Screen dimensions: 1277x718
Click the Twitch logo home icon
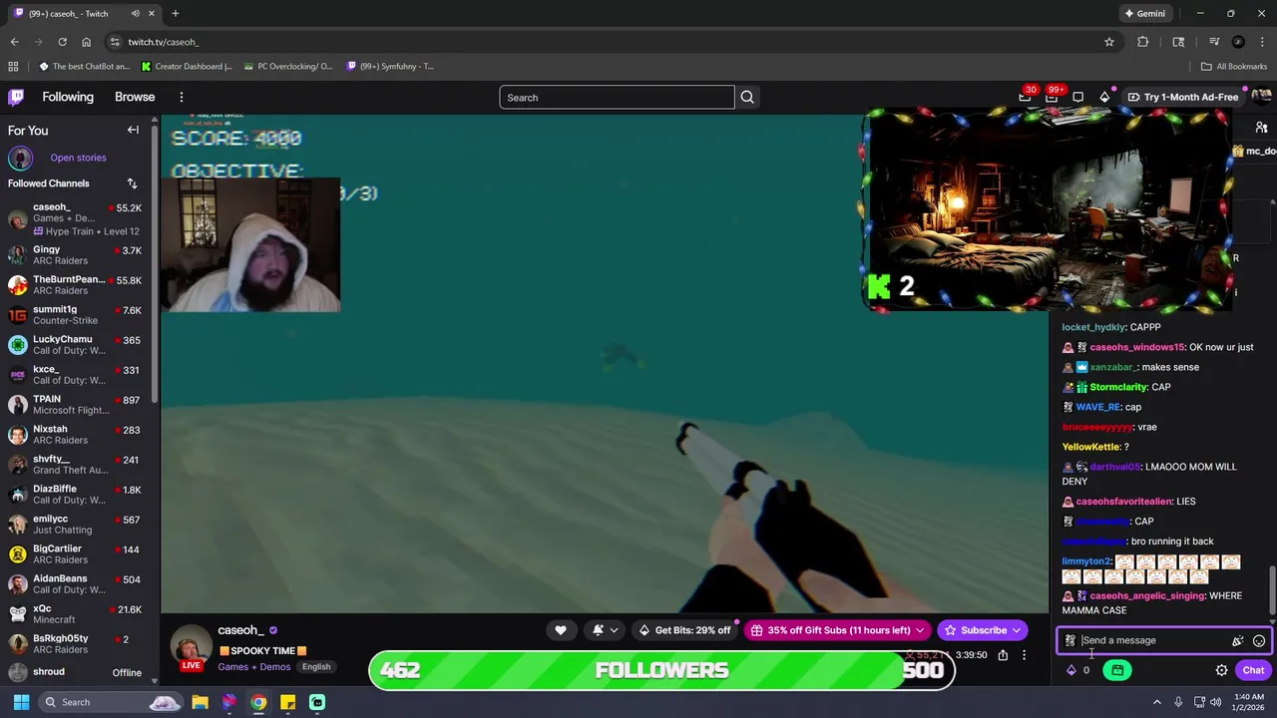(16, 97)
